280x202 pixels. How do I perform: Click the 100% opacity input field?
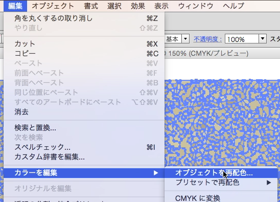(242, 39)
